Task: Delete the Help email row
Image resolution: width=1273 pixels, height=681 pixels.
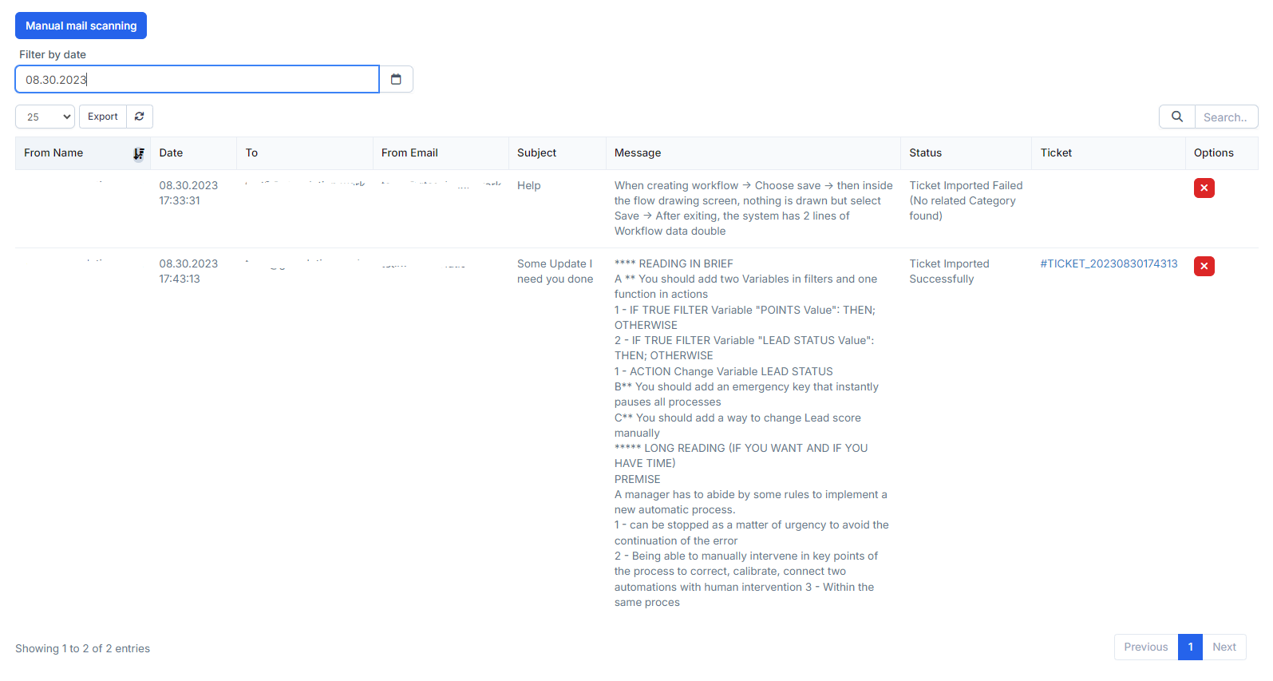Action: (1204, 188)
